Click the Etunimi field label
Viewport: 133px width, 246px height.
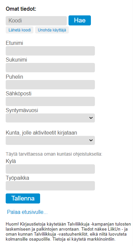point(14,43)
